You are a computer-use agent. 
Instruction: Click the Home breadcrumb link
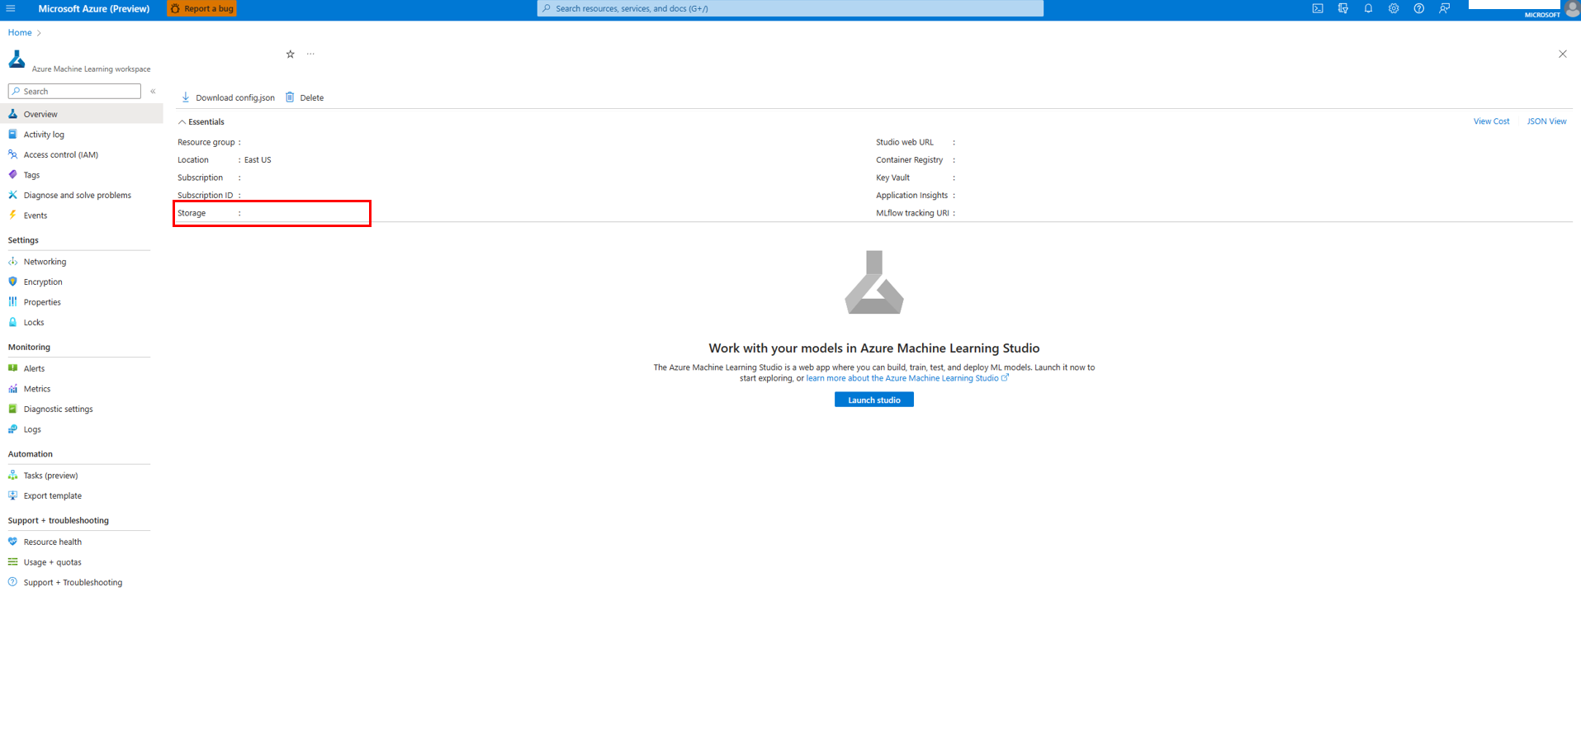[x=20, y=33]
